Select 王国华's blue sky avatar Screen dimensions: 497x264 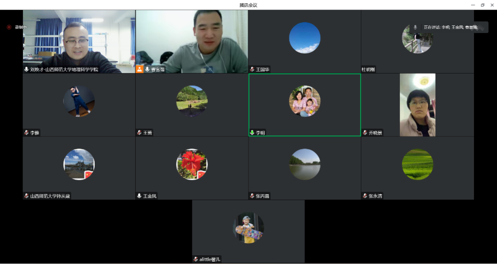coord(305,38)
